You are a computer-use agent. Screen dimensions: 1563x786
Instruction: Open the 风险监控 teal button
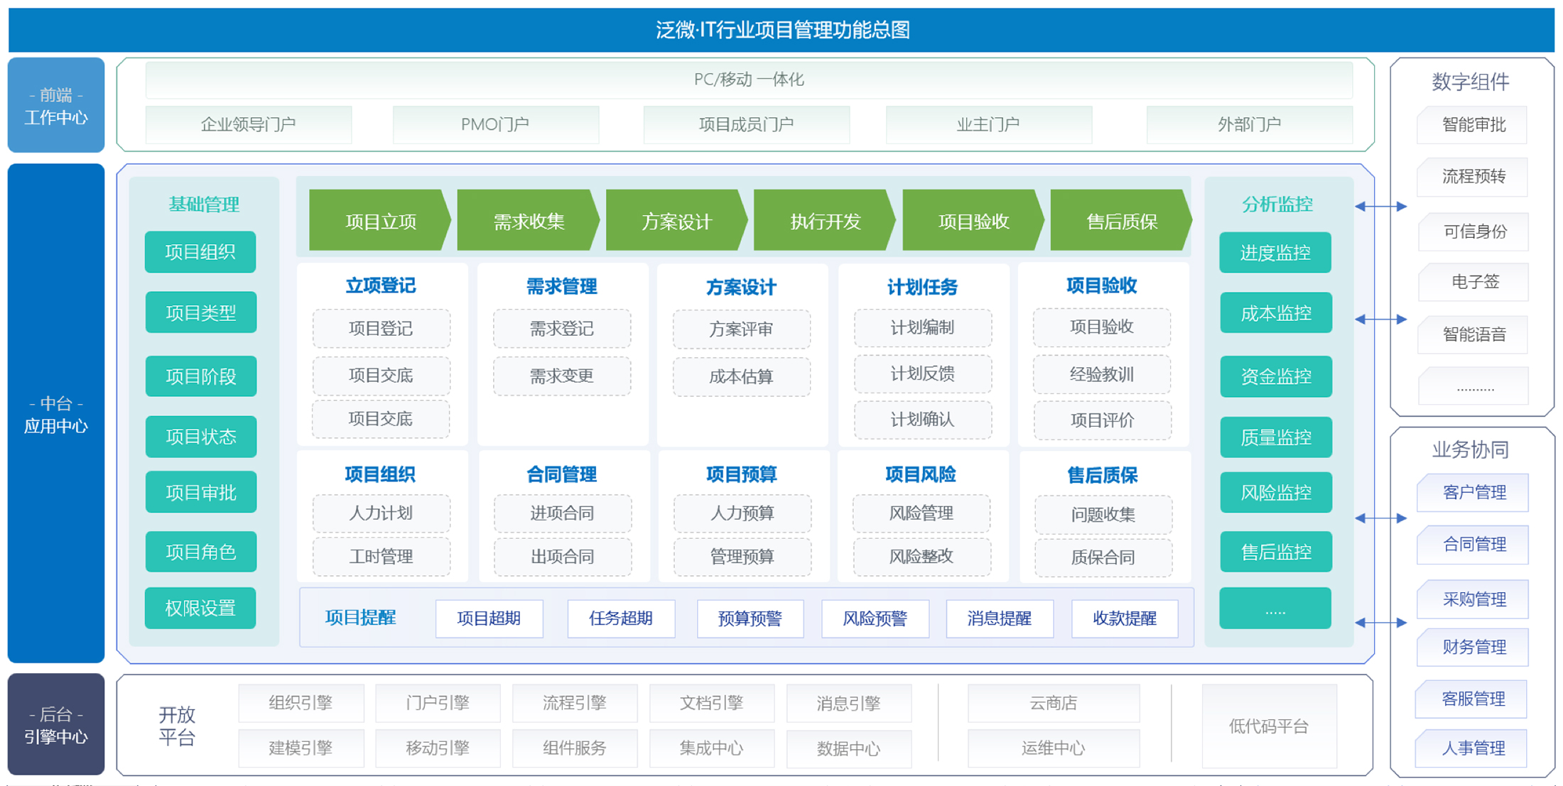1275,492
